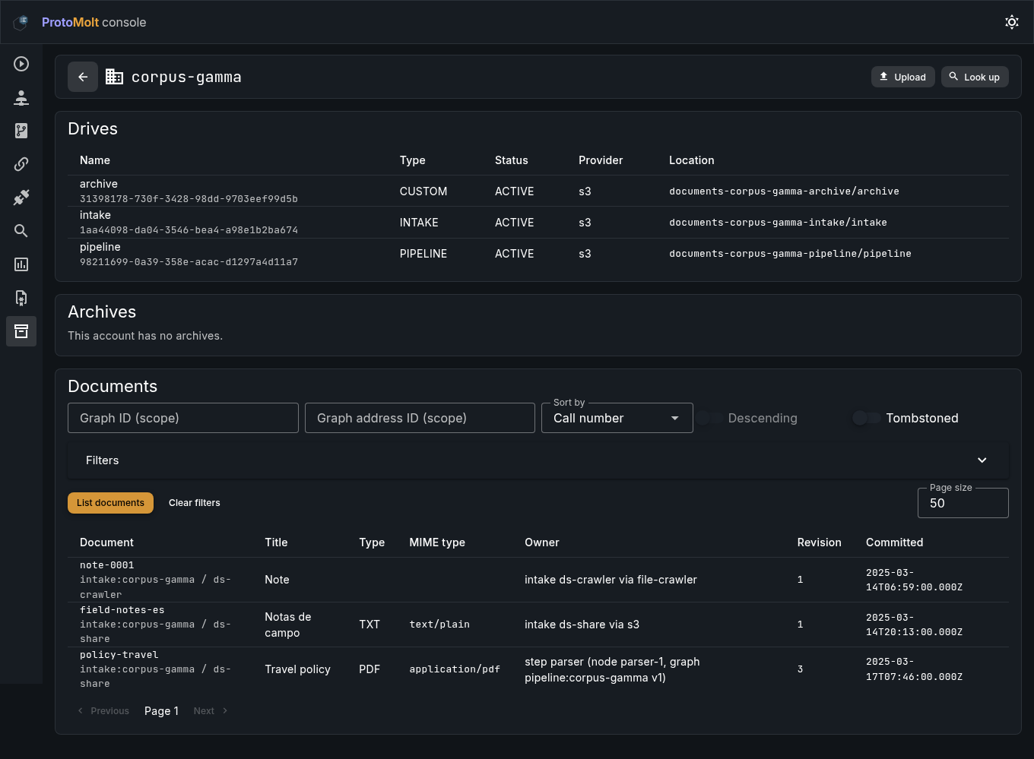Focus the Graph ID (scope) field
The height and width of the screenshot is (759, 1034).
tap(183, 418)
